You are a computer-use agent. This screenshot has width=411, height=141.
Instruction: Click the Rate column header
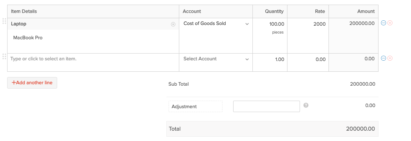(x=320, y=11)
